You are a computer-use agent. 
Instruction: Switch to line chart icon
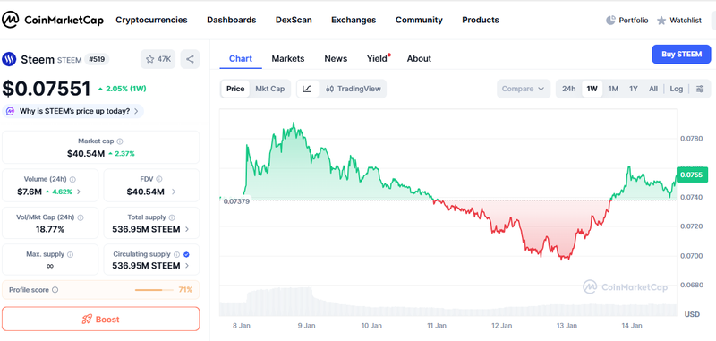pyautogui.click(x=307, y=89)
